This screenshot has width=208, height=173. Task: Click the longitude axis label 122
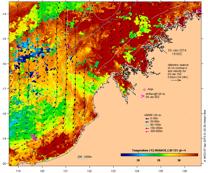90,171
